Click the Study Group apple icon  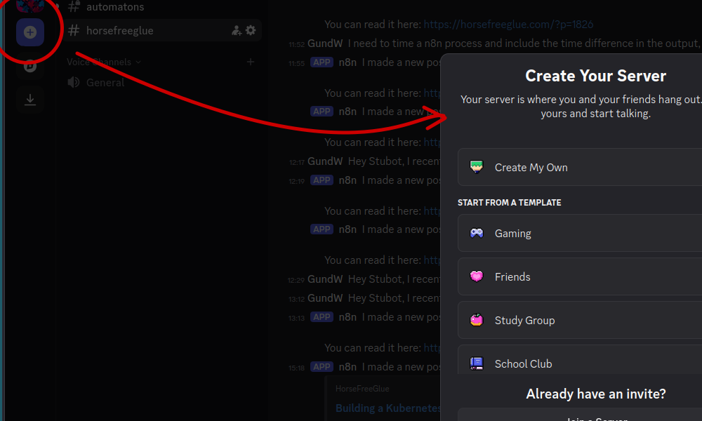click(x=477, y=320)
